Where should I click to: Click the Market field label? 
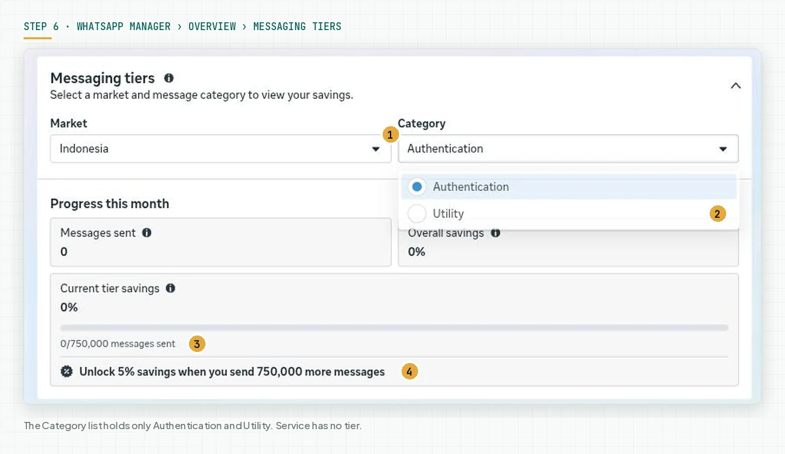click(69, 123)
